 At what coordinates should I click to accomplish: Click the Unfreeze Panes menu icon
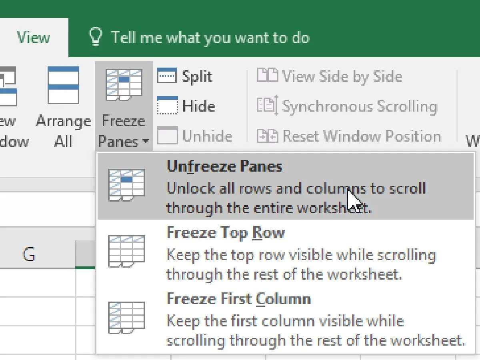click(x=126, y=185)
